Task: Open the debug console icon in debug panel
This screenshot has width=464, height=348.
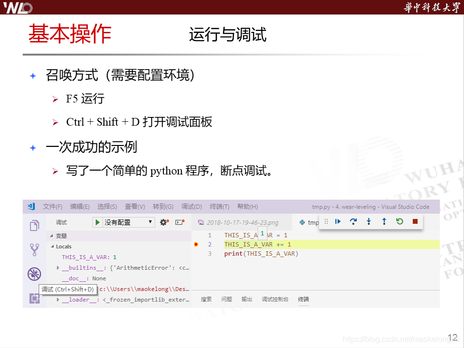Action: coord(180,222)
